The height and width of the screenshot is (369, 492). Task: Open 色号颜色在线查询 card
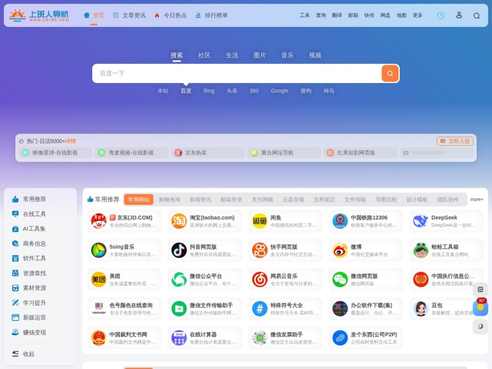click(x=124, y=309)
